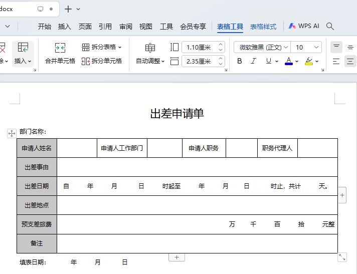Add a column using the plus right of table

point(342,195)
